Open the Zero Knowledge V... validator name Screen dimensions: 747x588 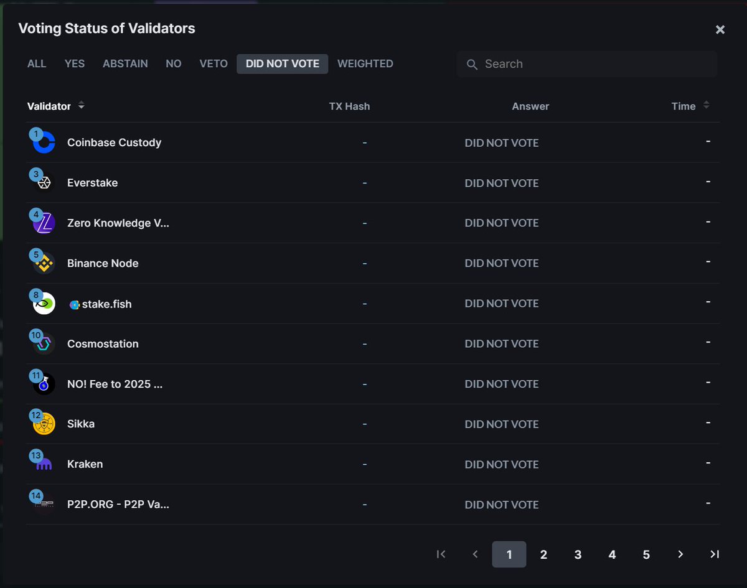coord(118,223)
